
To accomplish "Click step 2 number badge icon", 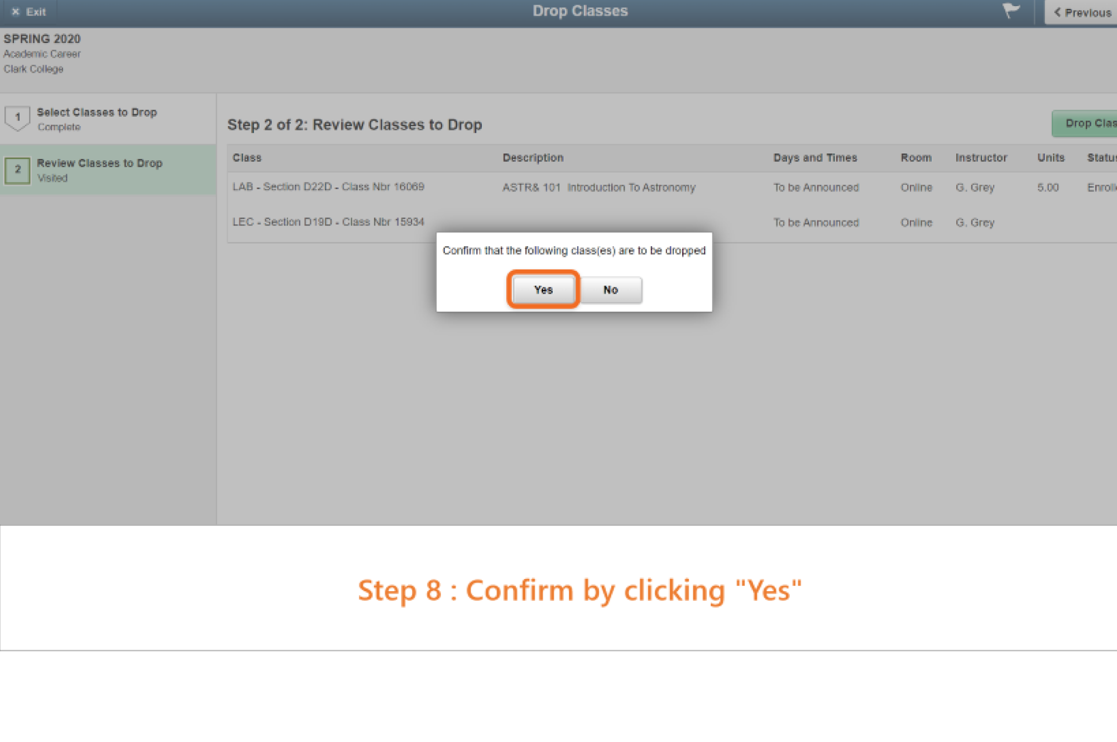I will 17,170.
